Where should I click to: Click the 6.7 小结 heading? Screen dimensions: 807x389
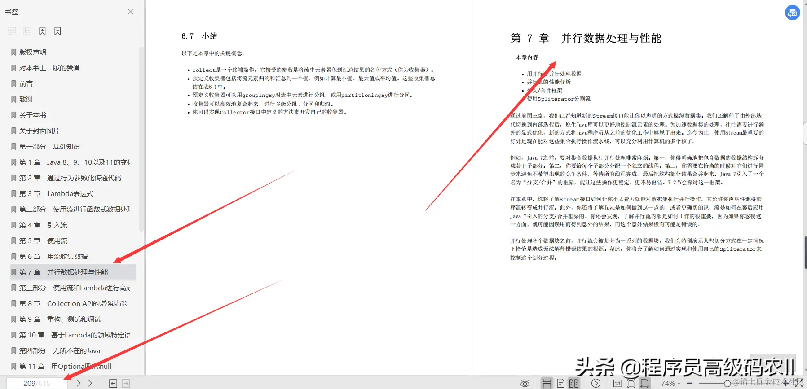click(199, 36)
